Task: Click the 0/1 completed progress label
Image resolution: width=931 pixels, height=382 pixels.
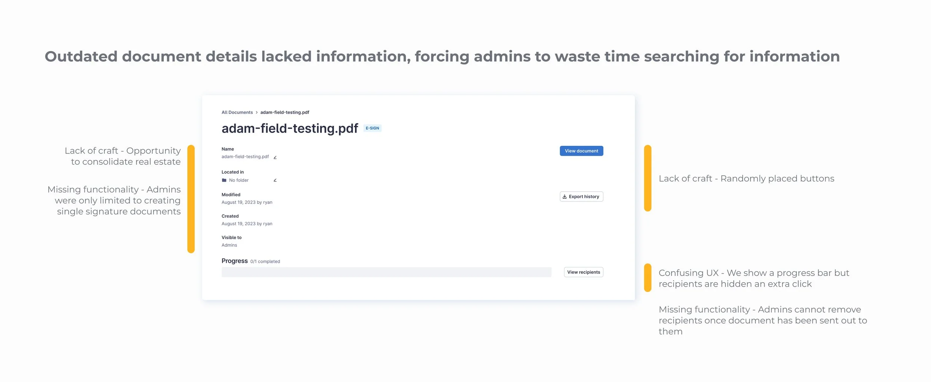Action: [x=265, y=262]
